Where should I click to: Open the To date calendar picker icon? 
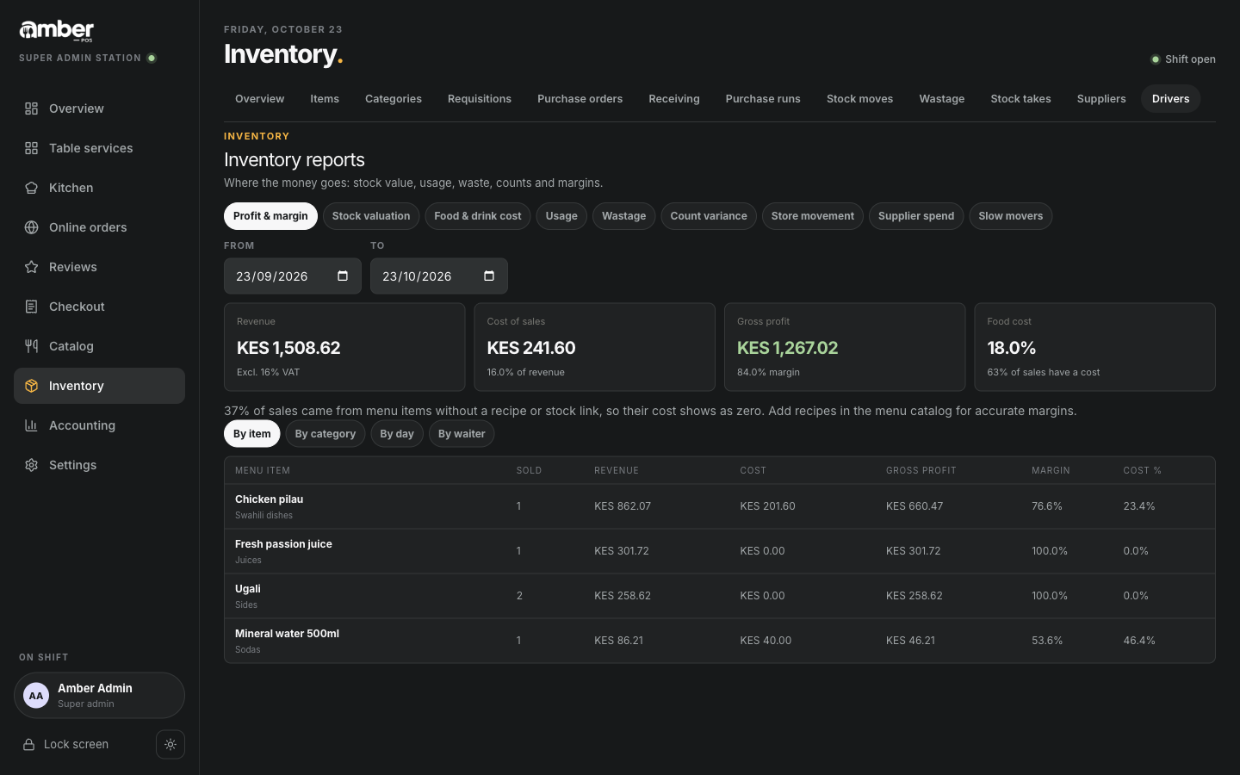[x=489, y=276]
